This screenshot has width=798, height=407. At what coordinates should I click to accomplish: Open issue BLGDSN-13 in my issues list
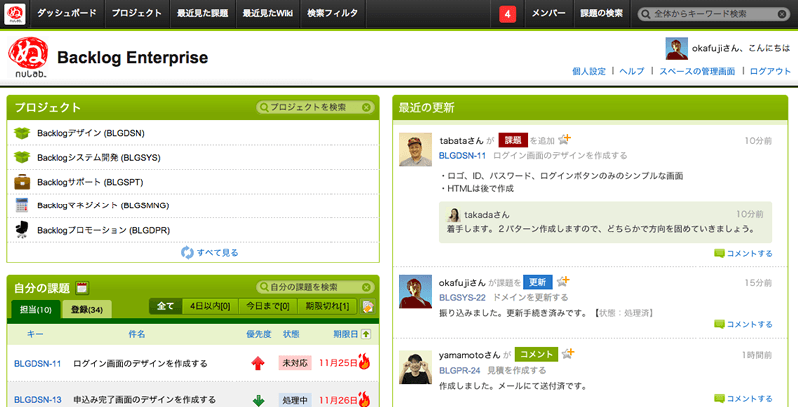(x=38, y=400)
